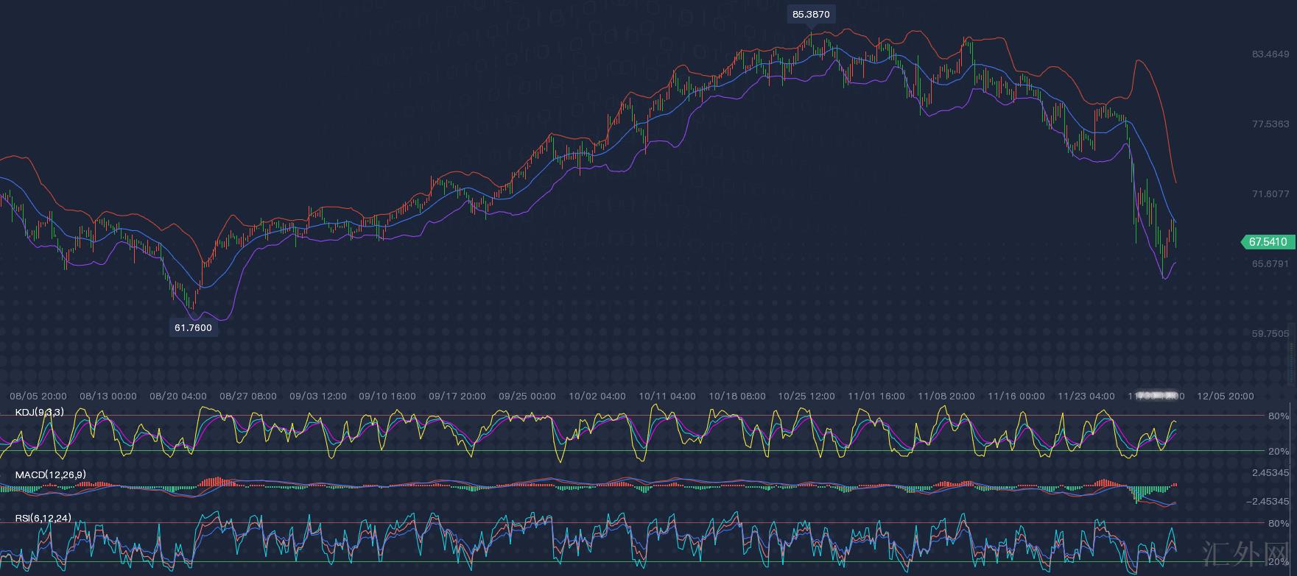Screen dimensions: 1297x576
Task: Click the 59.7505 price axis level
Action: pos(1270,334)
